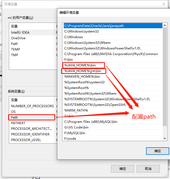Select the F:\MySQL\bin entry
170x179 pixels.
click(x=113, y=133)
